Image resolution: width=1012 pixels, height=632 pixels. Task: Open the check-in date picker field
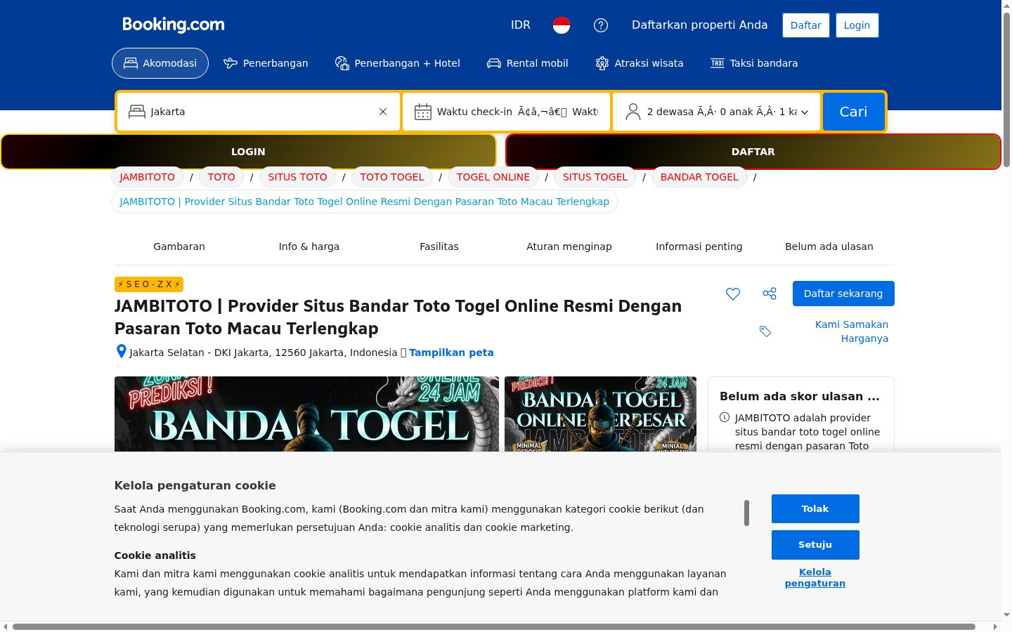pos(507,112)
